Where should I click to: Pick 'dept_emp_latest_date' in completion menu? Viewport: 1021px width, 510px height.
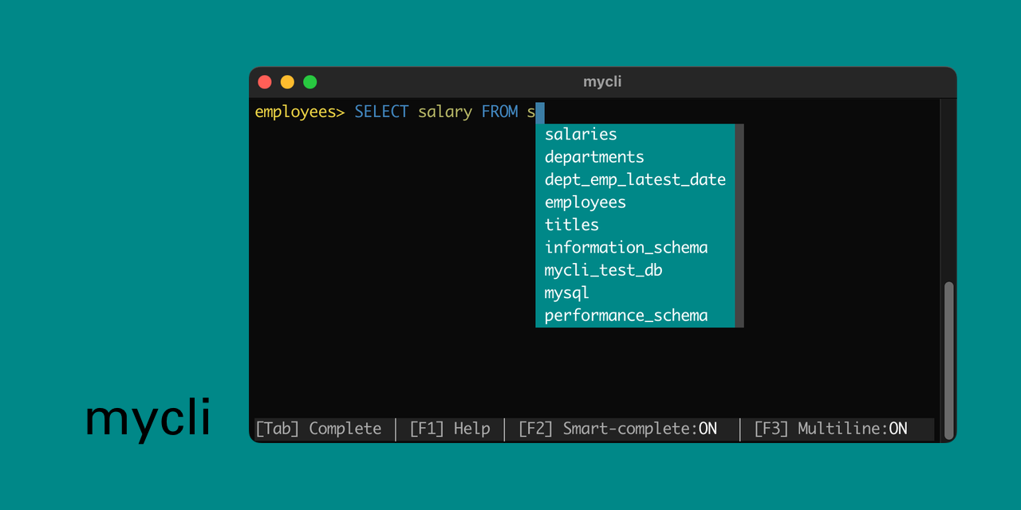(x=635, y=179)
